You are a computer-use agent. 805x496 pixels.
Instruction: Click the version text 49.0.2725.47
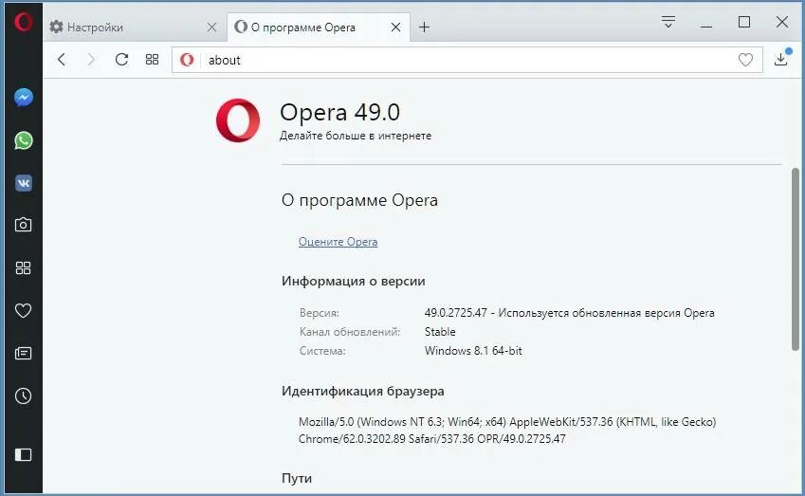click(455, 313)
